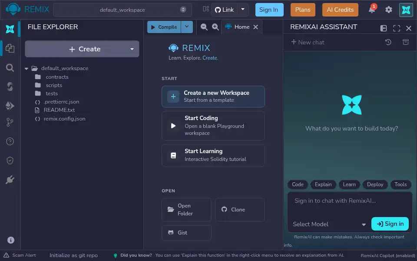Select the Learn chip in assistant
Image resolution: width=417 pixels, height=261 pixels.
tap(349, 184)
